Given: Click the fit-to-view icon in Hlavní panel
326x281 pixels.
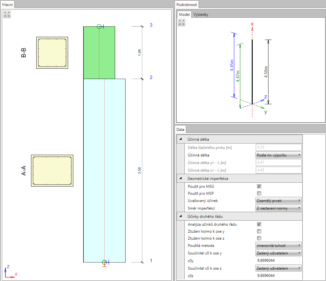Looking at the screenshot, I should (x=7, y=14).
